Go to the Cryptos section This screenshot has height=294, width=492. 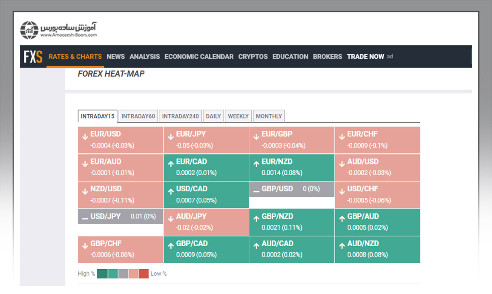tap(253, 57)
